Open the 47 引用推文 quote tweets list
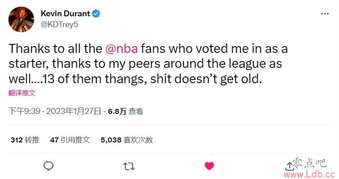This screenshot has width=339, height=179. (70, 140)
